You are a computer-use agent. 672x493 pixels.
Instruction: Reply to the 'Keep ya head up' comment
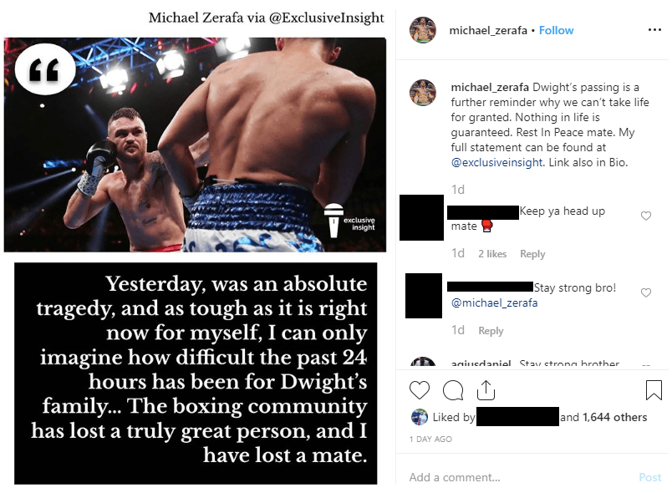532,254
